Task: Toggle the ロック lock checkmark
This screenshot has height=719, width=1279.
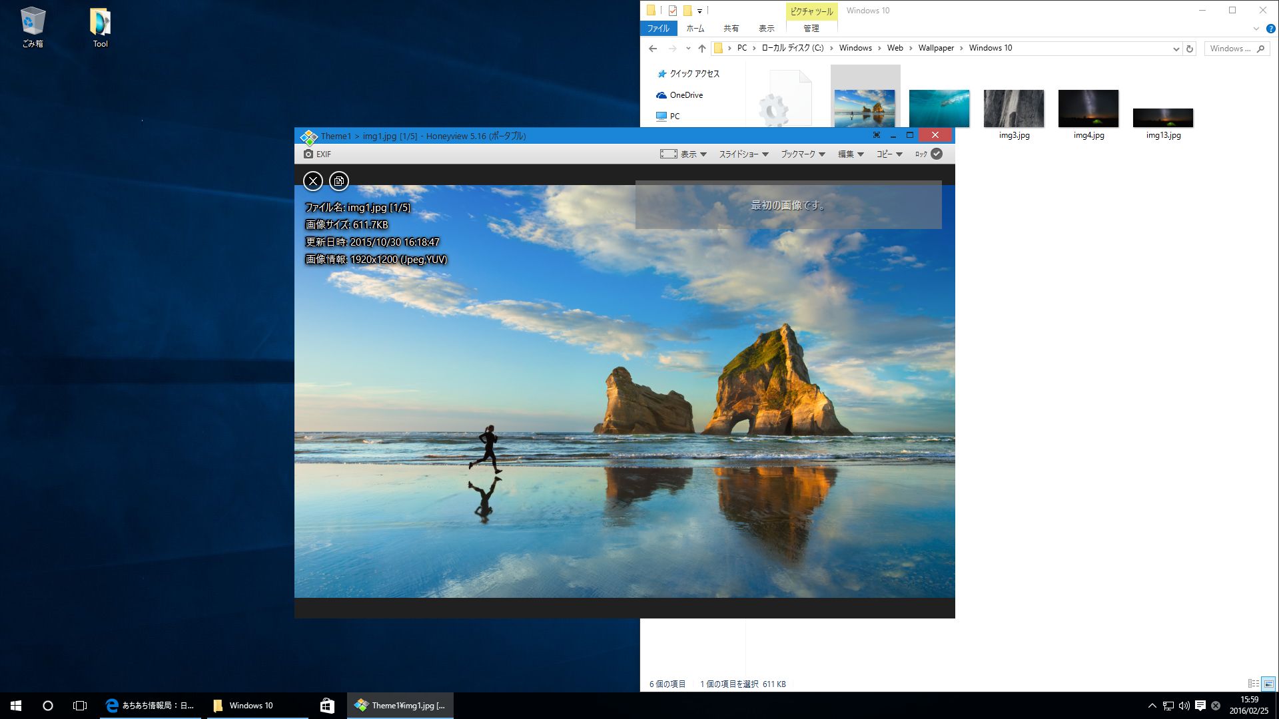Action: click(937, 154)
